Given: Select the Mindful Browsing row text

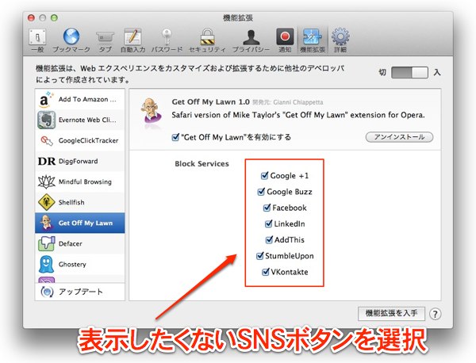Looking at the screenshot, I should tap(85, 181).
